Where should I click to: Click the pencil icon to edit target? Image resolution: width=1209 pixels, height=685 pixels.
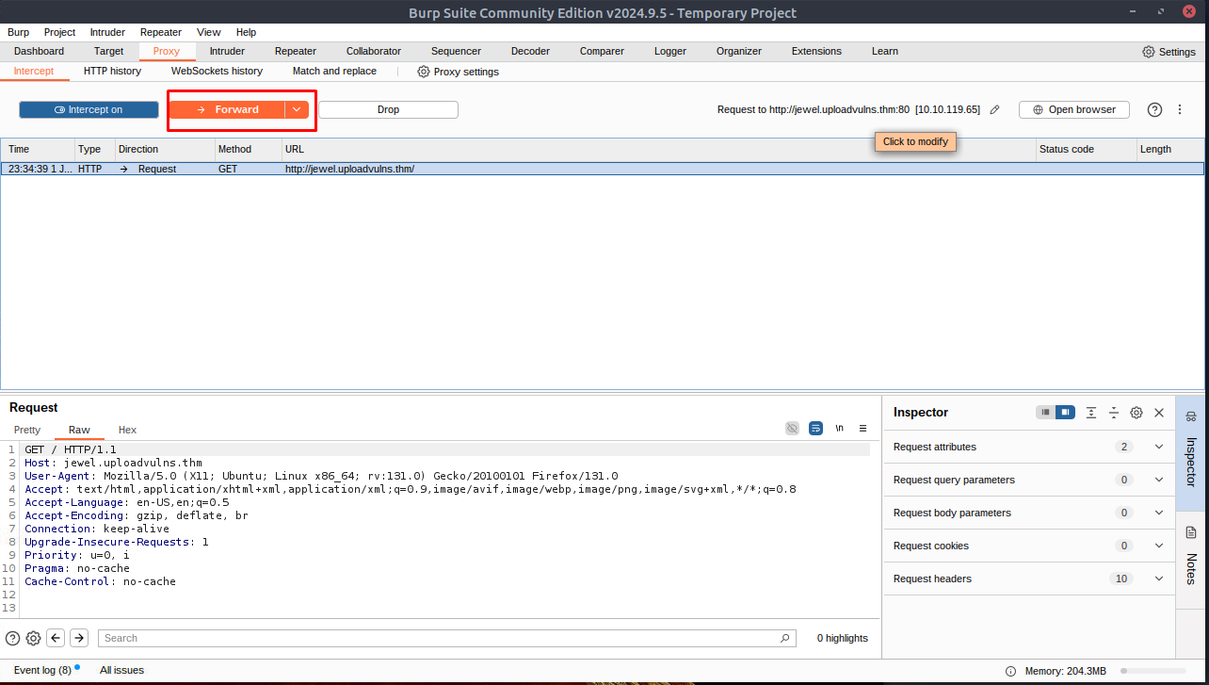tap(994, 109)
